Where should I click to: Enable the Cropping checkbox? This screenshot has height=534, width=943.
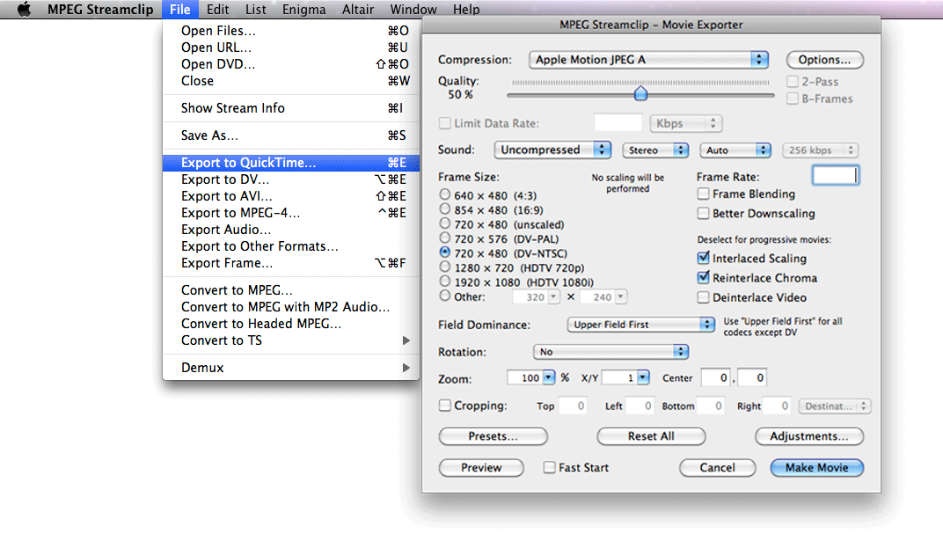(x=444, y=406)
